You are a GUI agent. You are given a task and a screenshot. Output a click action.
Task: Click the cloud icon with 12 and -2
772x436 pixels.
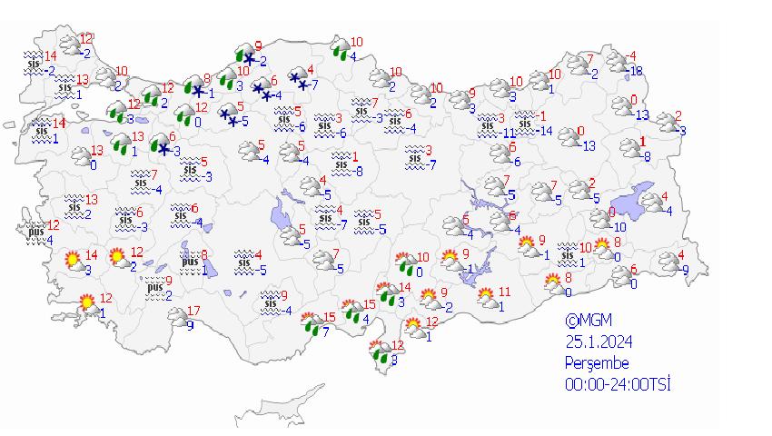[70, 46]
